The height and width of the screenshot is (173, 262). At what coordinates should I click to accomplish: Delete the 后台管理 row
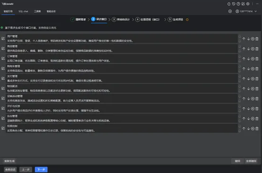click(x=257, y=119)
